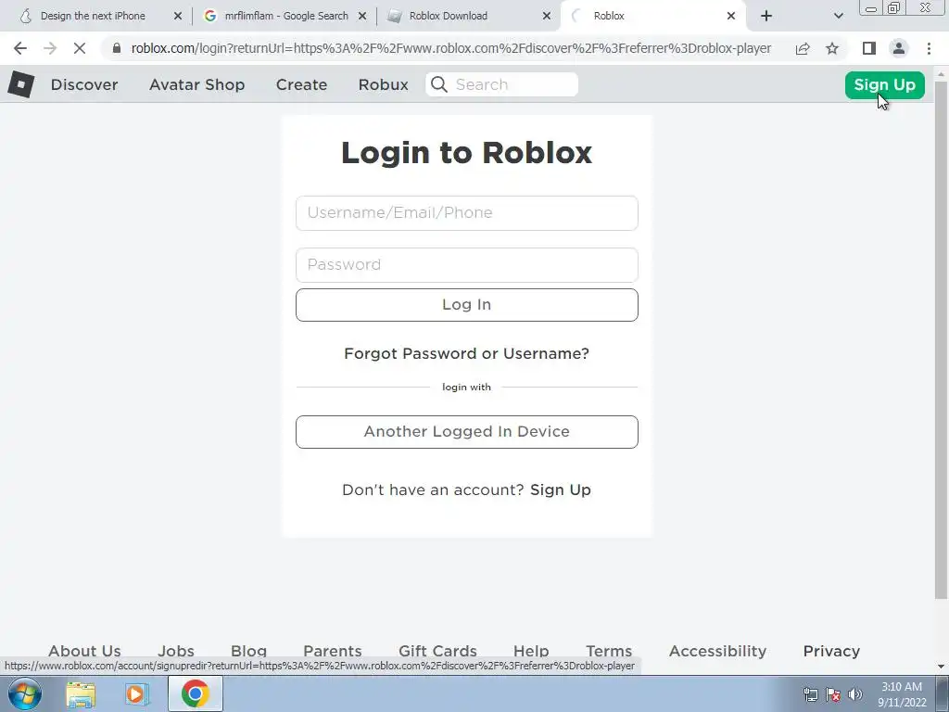The image size is (949, 712).
Task: Click the browser address bar URL
Action: pos(451,48)
